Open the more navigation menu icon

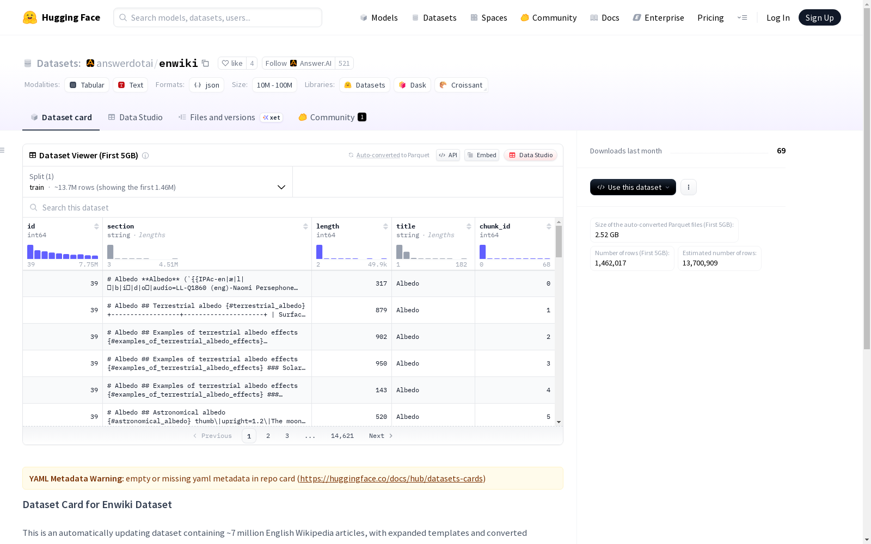[742, 17]
